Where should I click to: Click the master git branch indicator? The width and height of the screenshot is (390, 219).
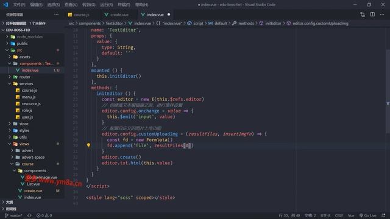[13, 215]
